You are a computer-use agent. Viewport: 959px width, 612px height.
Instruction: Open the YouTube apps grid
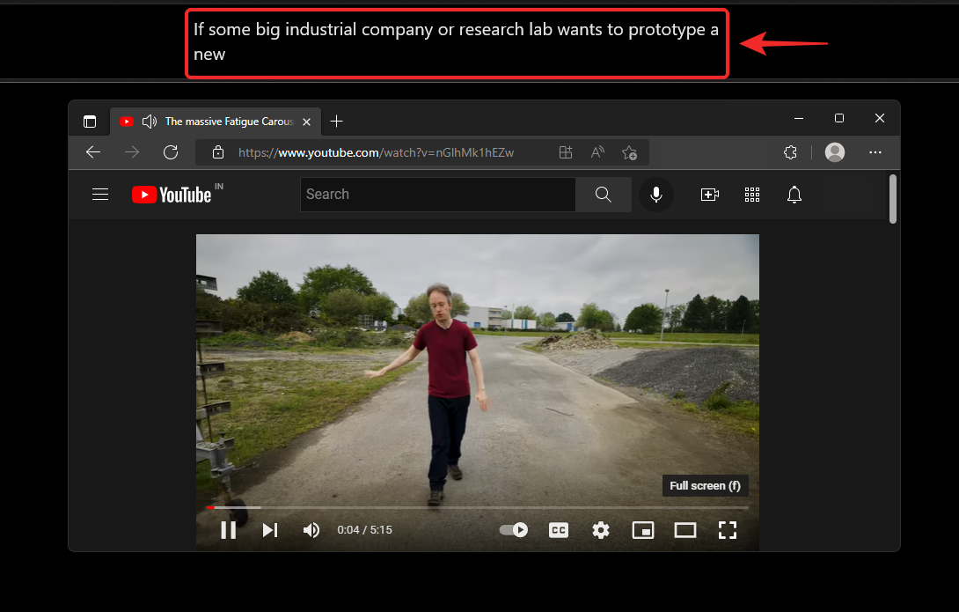coord(751,194)
